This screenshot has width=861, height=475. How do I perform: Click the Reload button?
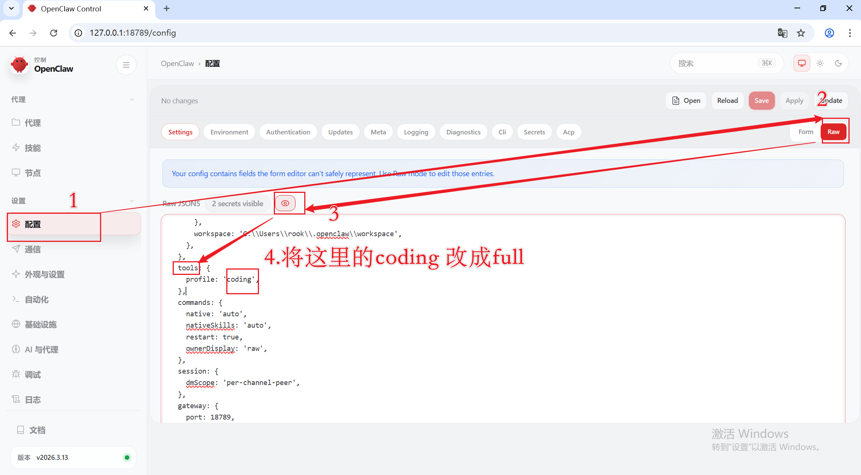(728, 101)
